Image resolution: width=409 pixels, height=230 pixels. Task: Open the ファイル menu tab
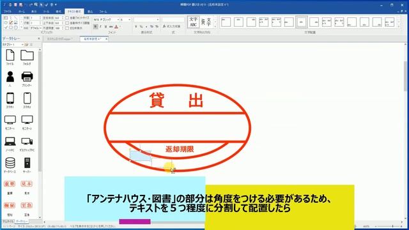click(7, 11)
